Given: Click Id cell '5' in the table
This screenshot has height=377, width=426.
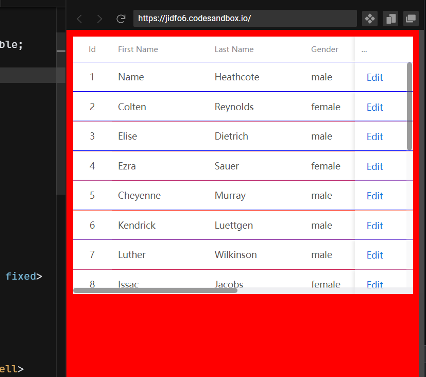Looking at the screenshot, I should 92,196.
